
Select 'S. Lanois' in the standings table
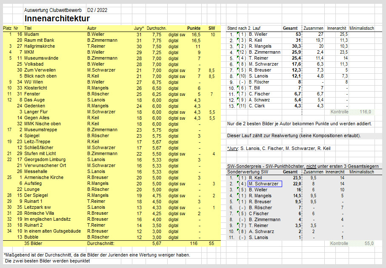258,76
